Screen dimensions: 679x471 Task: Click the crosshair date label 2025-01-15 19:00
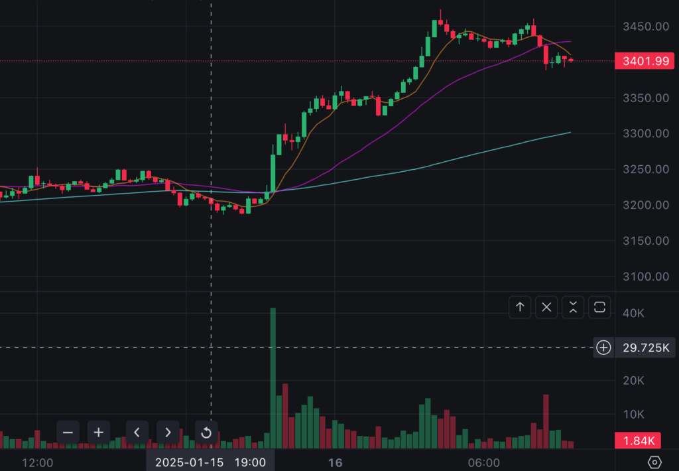pyautogui.click(x=210, y=462)
